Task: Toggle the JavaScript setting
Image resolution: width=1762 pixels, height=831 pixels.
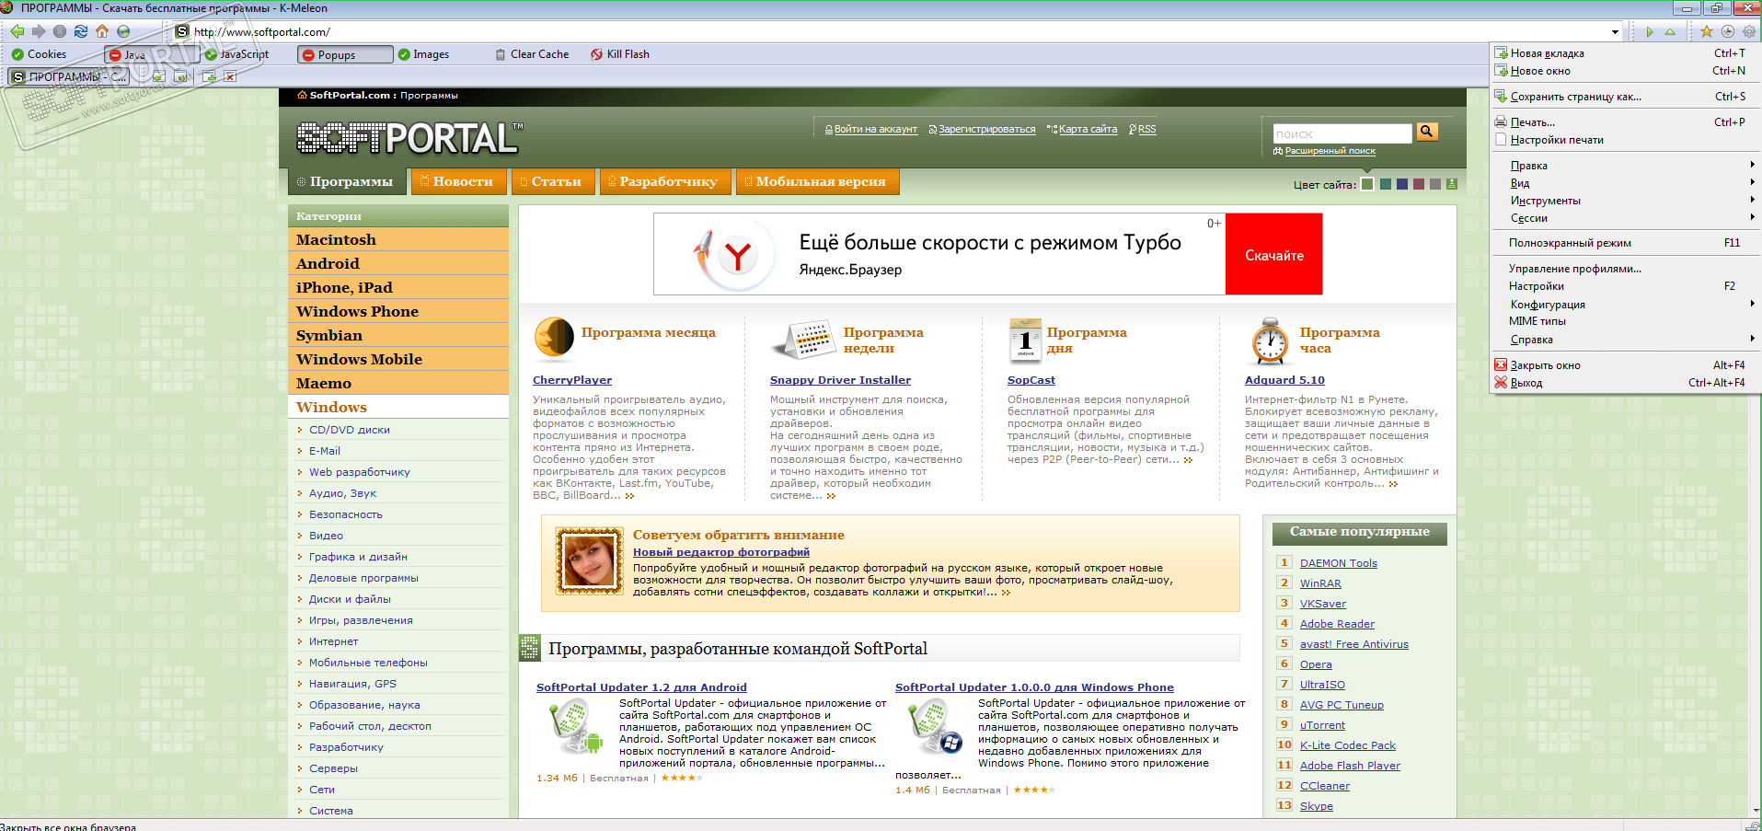Action: click(x=237, y=54)
